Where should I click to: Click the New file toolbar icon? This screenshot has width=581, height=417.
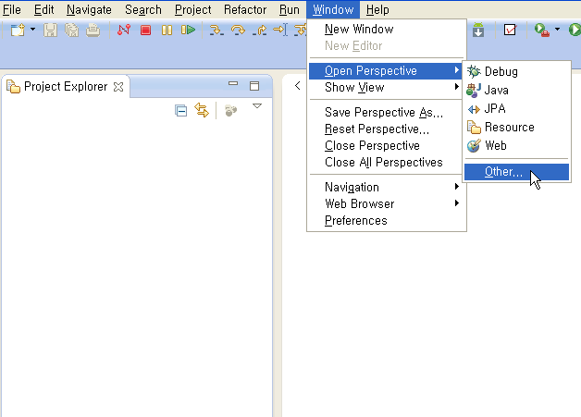pyautogui.click(x=18, y=30)
